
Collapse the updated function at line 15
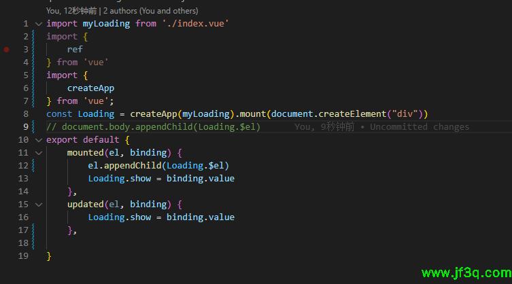click(39, 205)
